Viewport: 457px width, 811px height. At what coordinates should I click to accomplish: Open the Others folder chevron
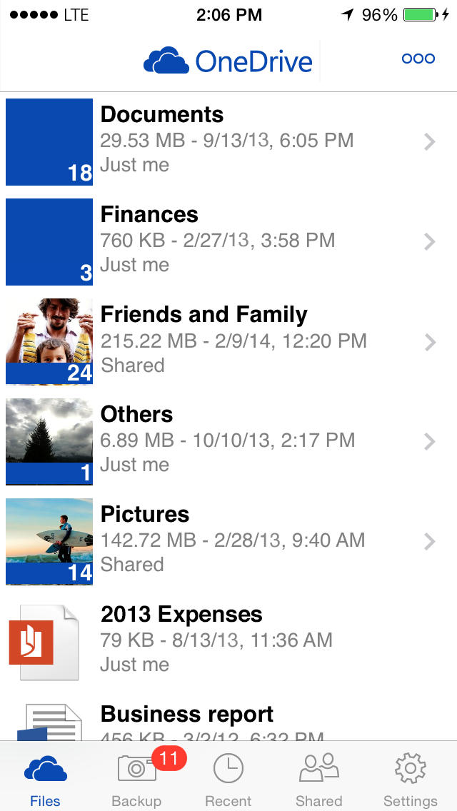click(429, 442)
